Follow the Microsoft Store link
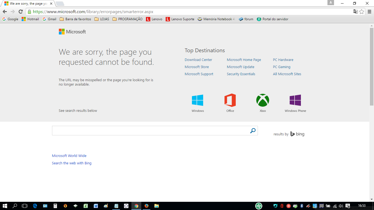The image size is (374, 210). point(197,67)
